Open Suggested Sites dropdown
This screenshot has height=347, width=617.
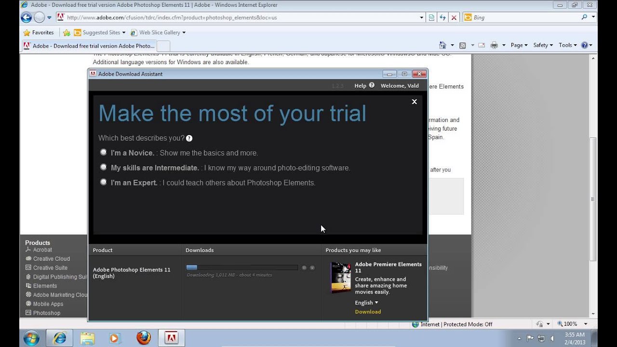[x=99, y=32]
